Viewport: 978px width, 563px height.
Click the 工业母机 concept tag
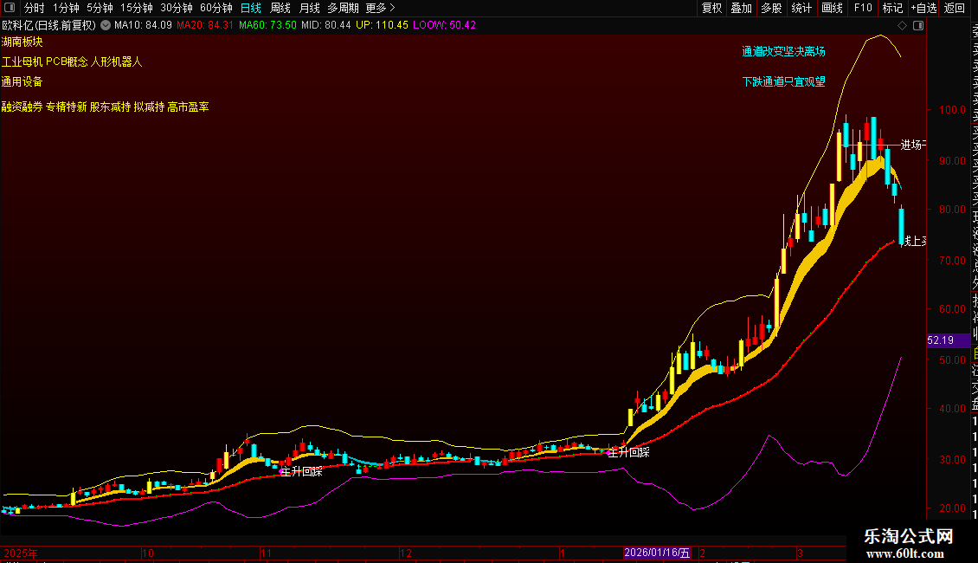[22, 61]
